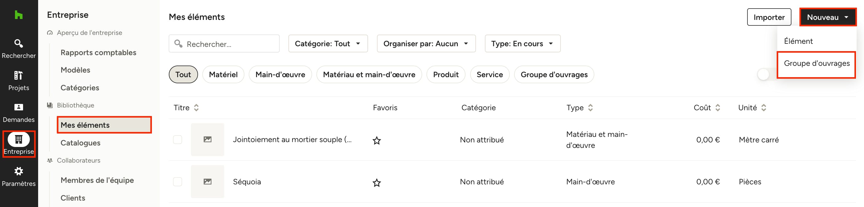Sort the list by Titre arrows
The image size is (864, 207).
coord(196,107)
